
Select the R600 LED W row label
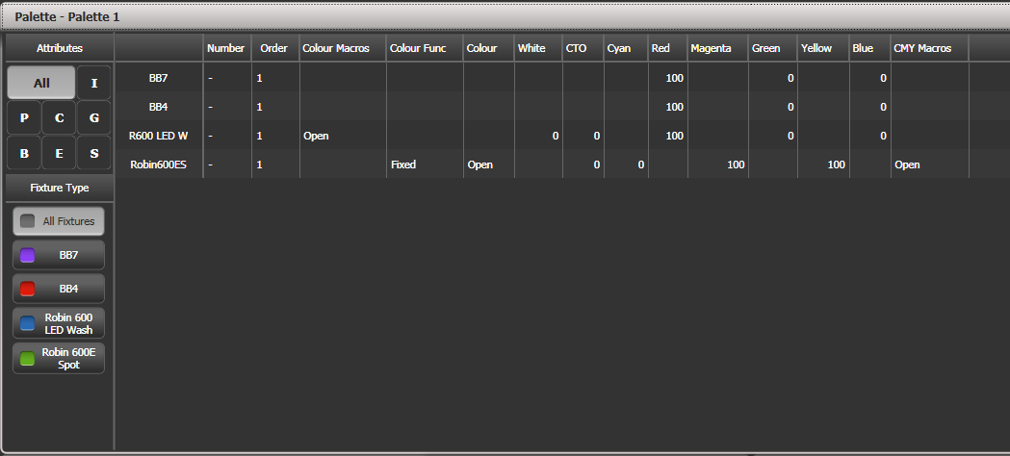pos(159,136)
